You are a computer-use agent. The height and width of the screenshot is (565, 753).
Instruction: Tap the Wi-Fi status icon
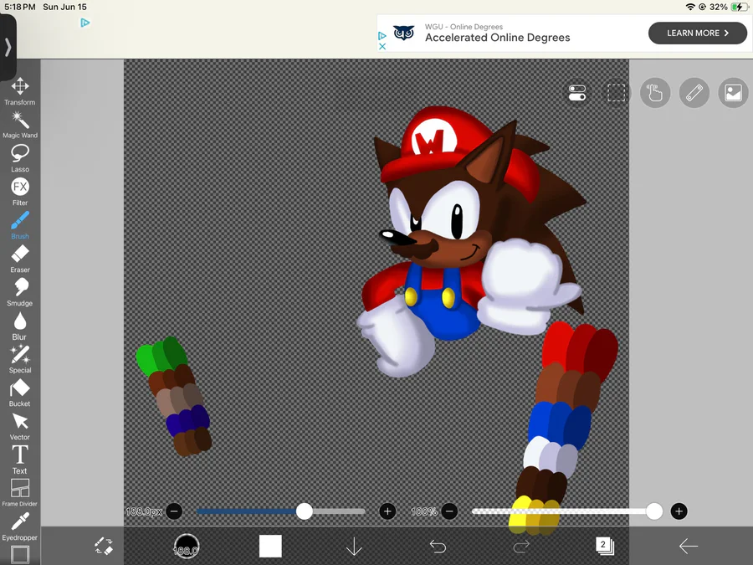pos(690,7)
